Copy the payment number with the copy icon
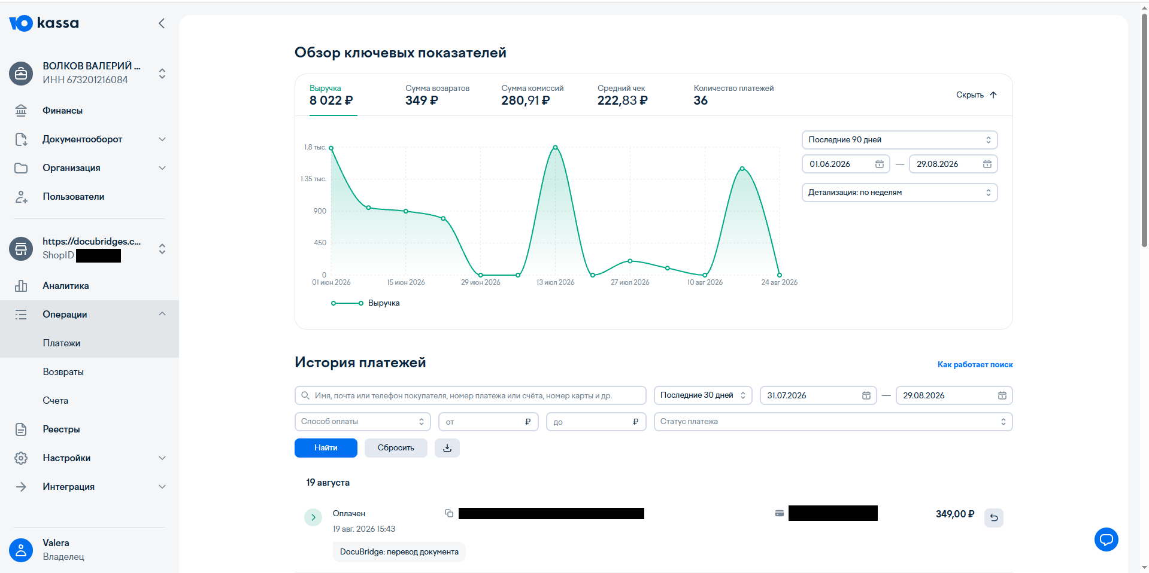Viewport: 1149px width, 573px height. point(449,513)
